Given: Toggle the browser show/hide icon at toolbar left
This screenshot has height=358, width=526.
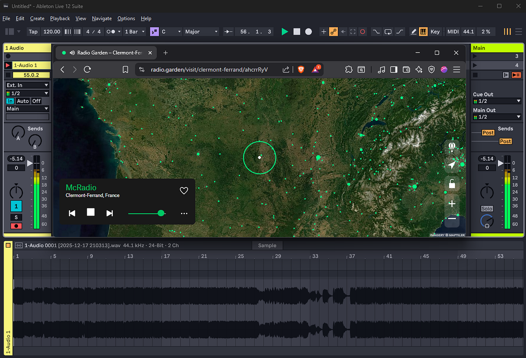Looking at the screenshot, I should (9, 32).
